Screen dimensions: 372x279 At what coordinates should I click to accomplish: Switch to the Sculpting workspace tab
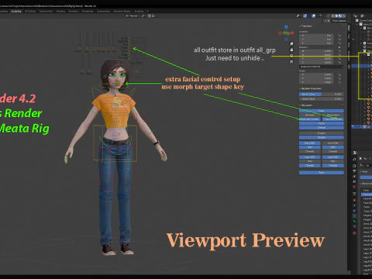pos(16,11)
